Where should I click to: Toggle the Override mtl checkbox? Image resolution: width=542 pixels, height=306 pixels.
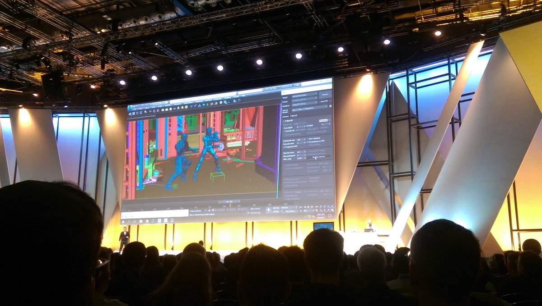pos(284,131)
